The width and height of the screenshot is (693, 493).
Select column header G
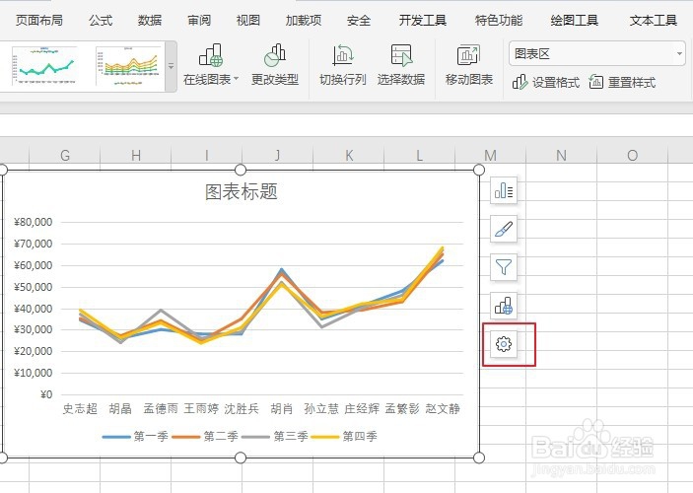[65, 155]
